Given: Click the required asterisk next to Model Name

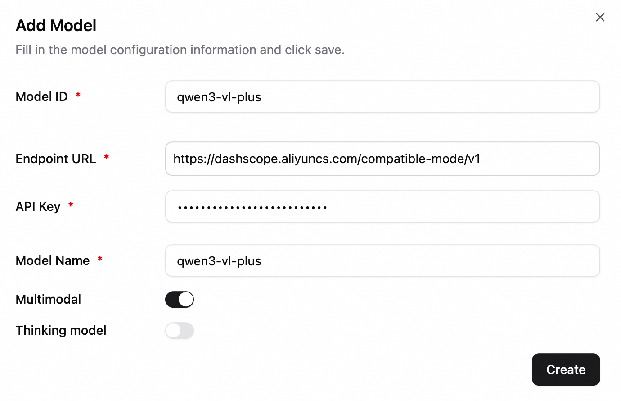Looking at the screenshot, I should (100, 259).
